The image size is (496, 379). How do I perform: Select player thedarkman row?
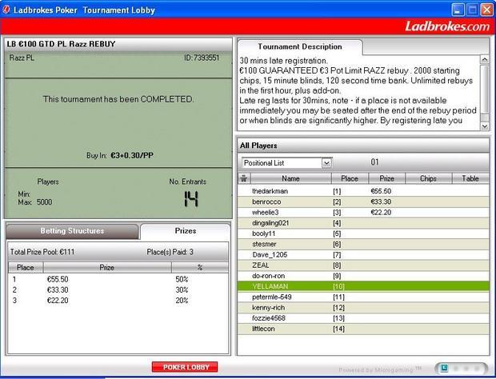363,191
